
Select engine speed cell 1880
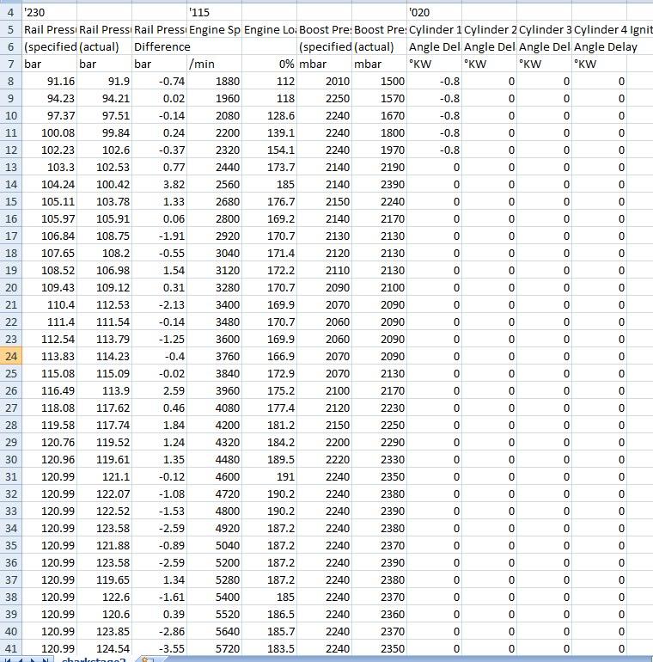214,81
